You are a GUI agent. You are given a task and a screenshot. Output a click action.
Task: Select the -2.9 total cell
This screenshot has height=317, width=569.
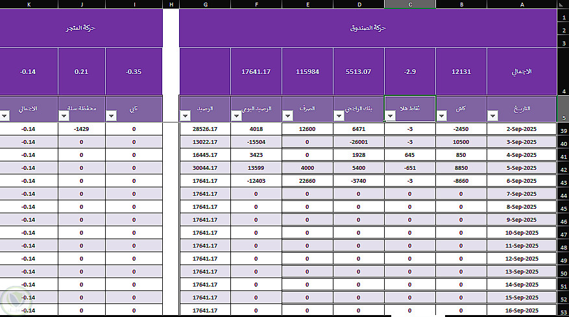point(410,72)
